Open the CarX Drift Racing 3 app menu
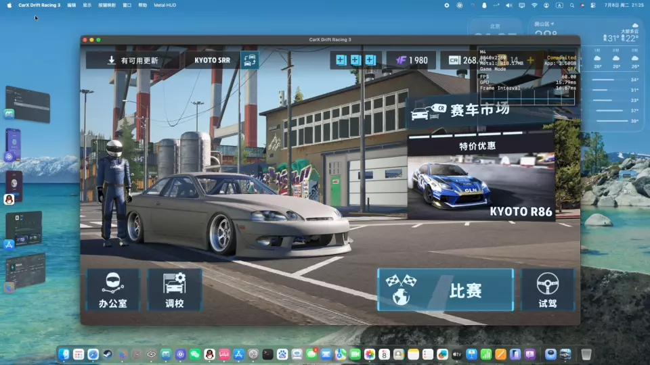Viewport: 650px width, 365px height. coord(39,5)
